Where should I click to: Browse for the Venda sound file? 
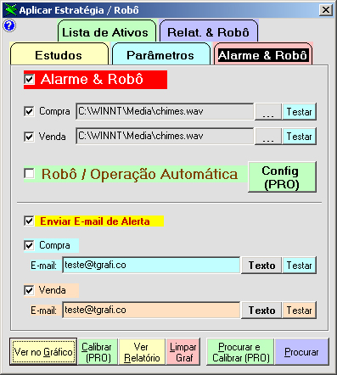(x=268, y=137)
